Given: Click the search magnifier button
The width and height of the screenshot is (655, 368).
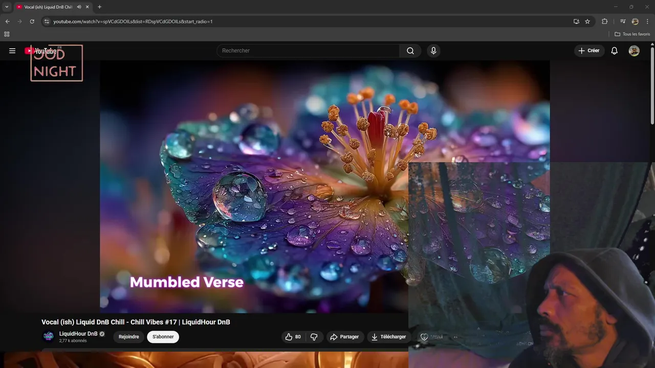Looking at the screenshot, I should coord(410,51).
